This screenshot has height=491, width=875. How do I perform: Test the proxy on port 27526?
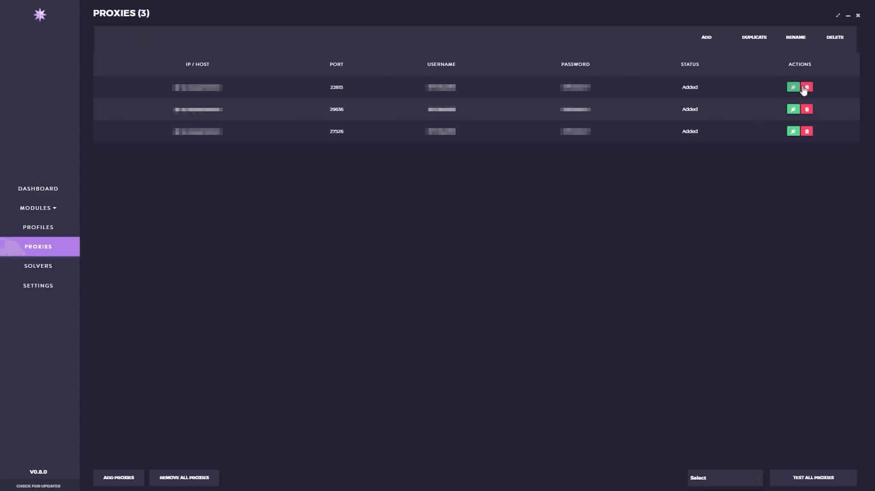(x=793, y=131)
